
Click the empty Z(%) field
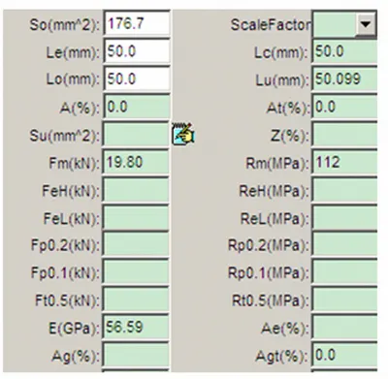pos(344,135)
